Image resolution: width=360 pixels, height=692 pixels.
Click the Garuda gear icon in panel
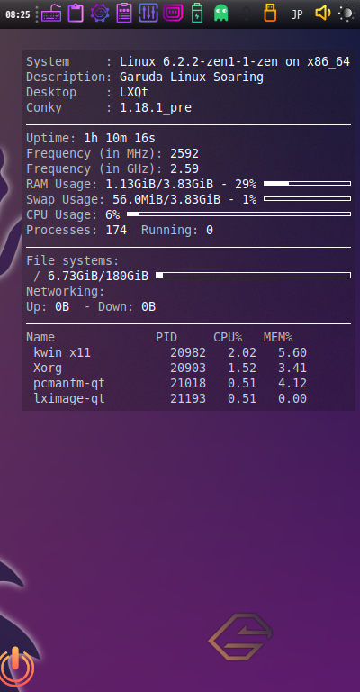click(100, 13)
